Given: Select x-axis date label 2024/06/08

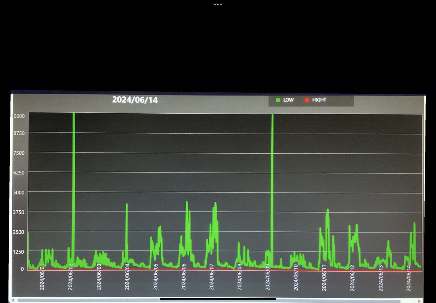Looking at the screenshot, I should click(239, 277).
